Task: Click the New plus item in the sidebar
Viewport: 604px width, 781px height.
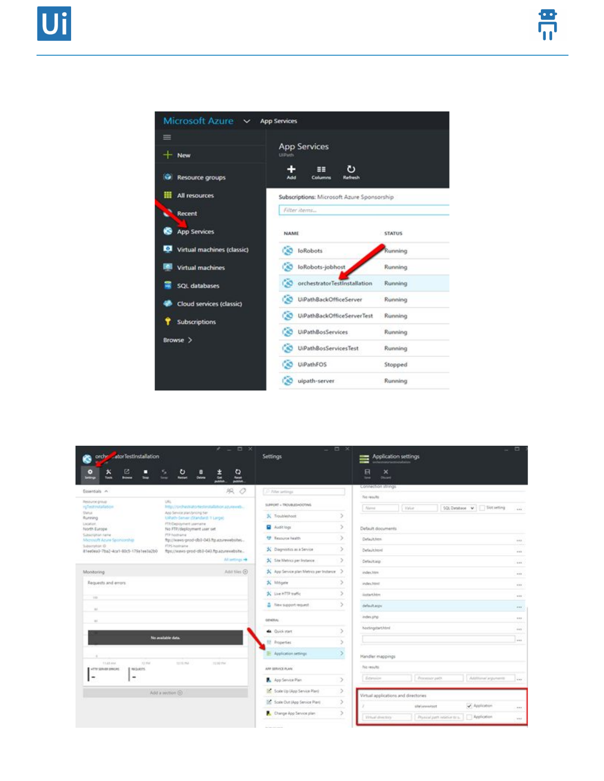Action: [177, 155]
